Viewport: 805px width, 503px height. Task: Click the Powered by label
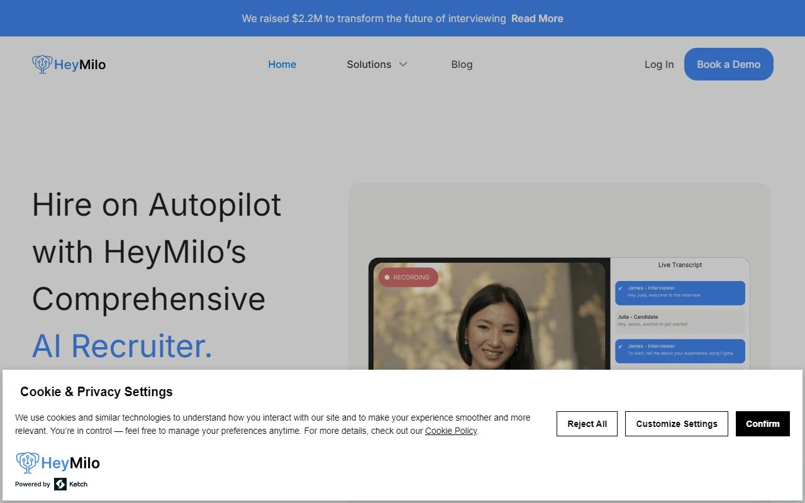33,484
